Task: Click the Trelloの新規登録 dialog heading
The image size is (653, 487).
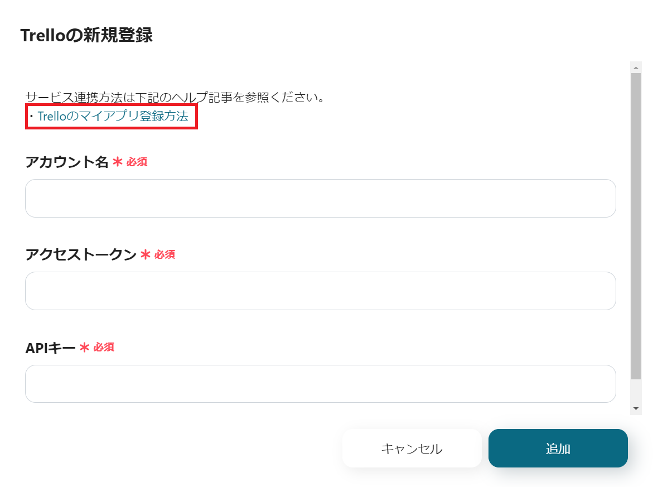Action: [x=86, y=36]
